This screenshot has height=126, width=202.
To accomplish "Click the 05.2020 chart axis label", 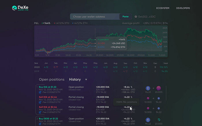I will [100, 55].
